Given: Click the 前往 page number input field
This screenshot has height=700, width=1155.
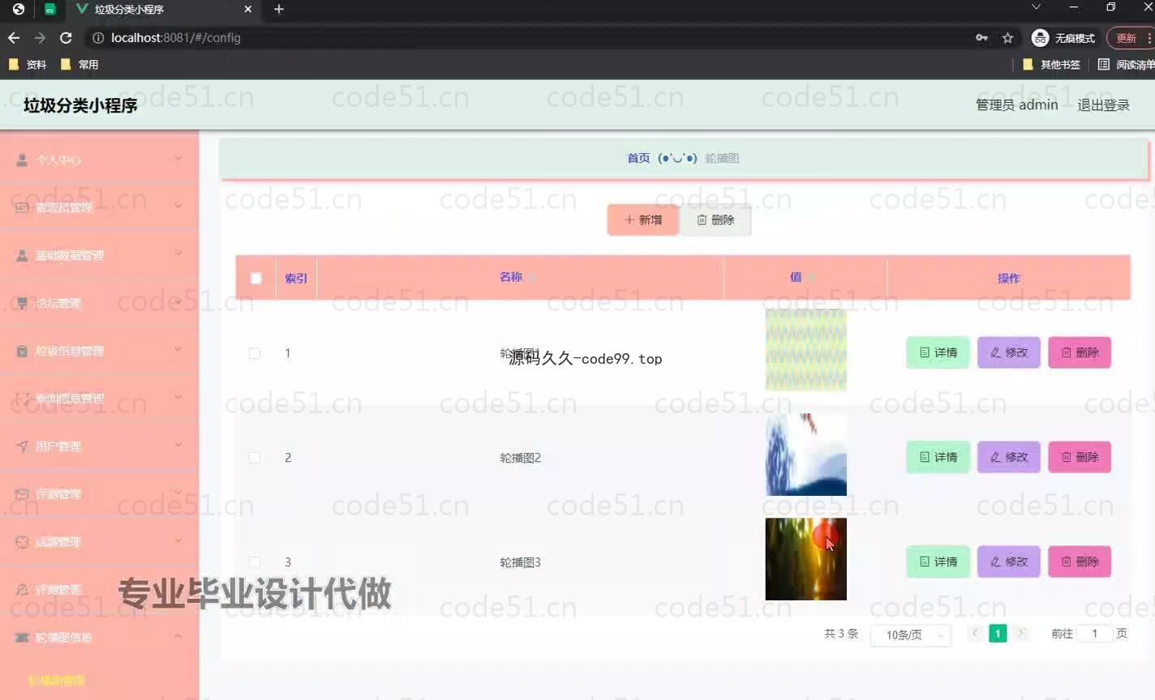Looking at the screenshot, I should (1094, 634).
